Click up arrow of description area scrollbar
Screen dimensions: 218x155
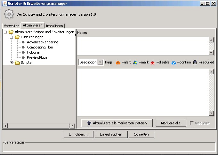tap(211, 72)
